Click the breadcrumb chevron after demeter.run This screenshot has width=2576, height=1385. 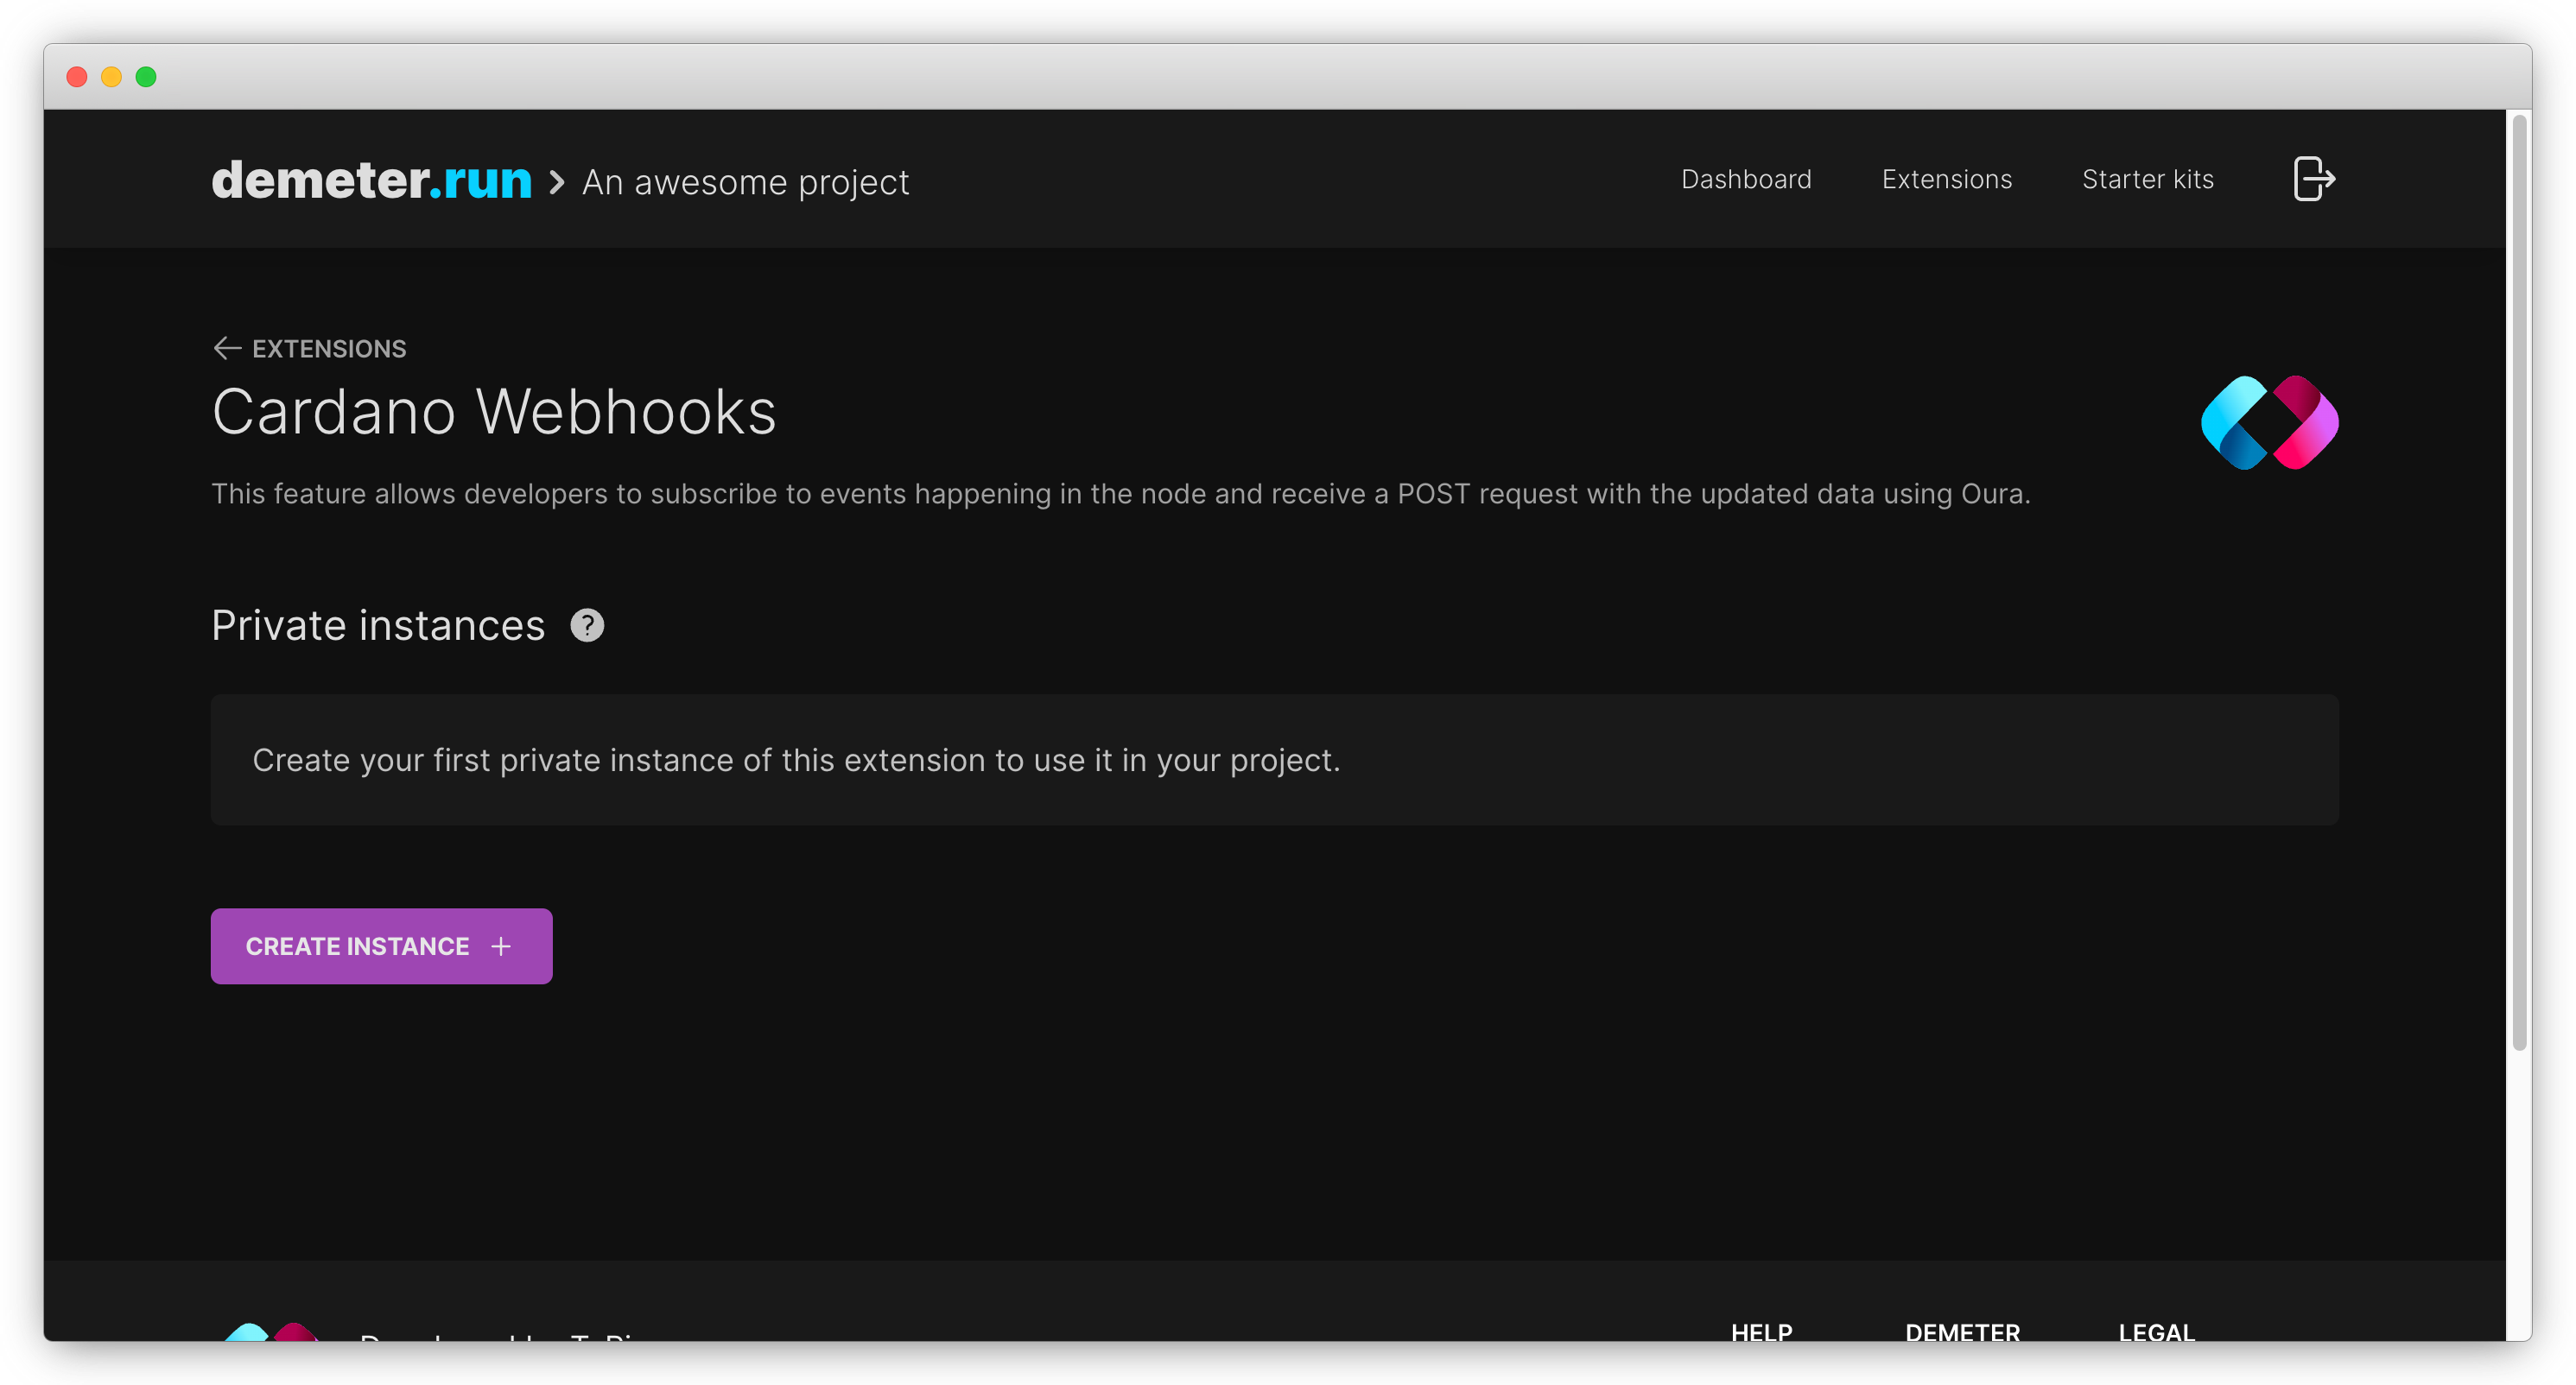coord(557,182)
